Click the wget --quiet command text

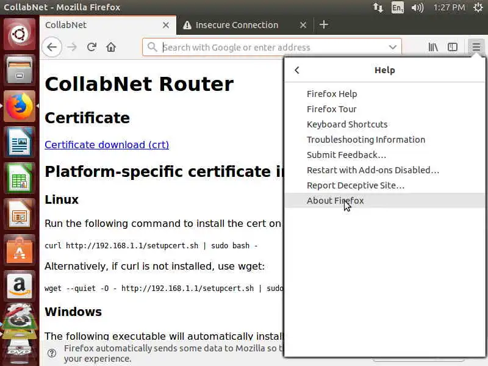point(164,289)
